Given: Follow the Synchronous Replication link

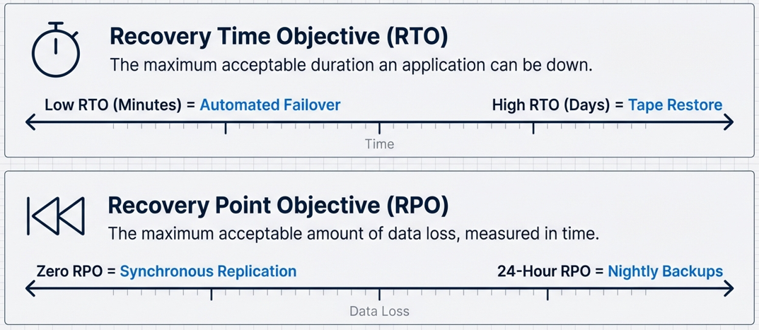Looking at the screenshot, I should 208,271.
